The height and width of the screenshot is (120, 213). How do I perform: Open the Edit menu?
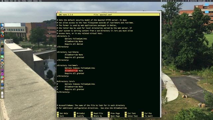(15, 1)
